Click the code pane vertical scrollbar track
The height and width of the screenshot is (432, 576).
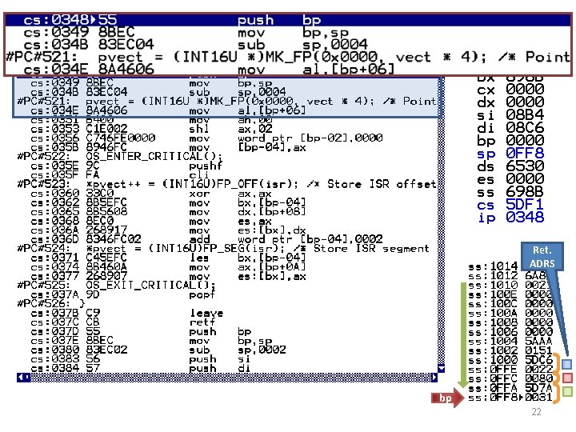pyautogui.click(x=442, y=221)
